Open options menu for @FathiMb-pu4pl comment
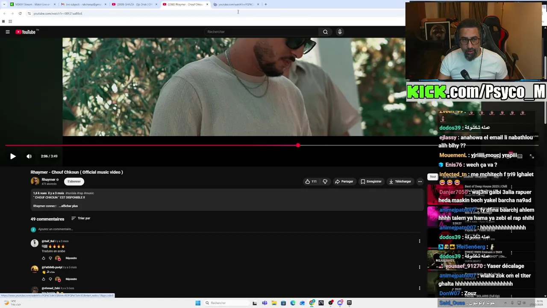The height and width of the screenshot is (308, 547). [419, 267]
